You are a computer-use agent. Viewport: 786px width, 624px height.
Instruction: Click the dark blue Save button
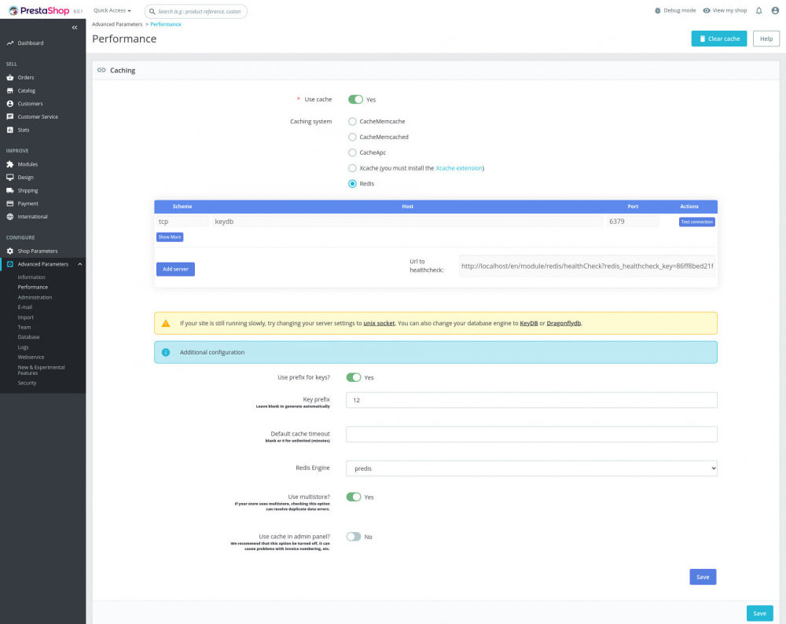pos(703,577)
